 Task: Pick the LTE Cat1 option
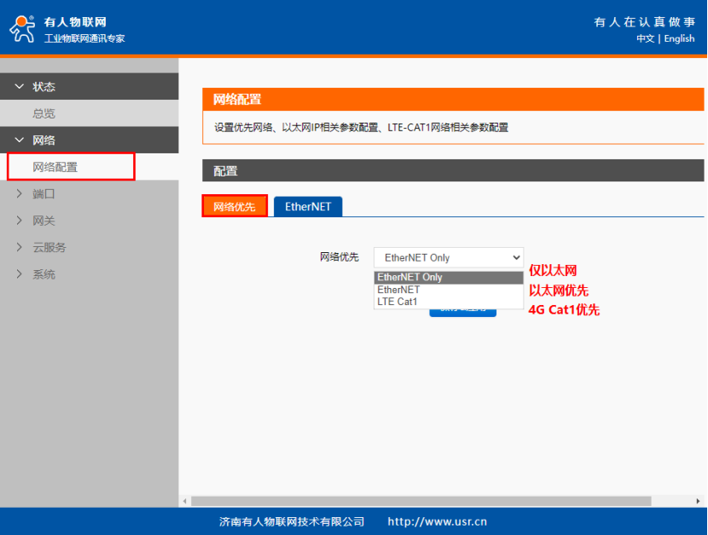448,302
